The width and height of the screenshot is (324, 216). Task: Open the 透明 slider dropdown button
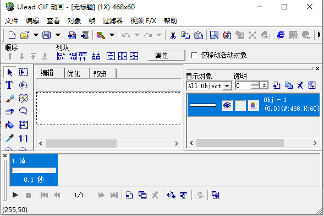[x=264, y=85]
